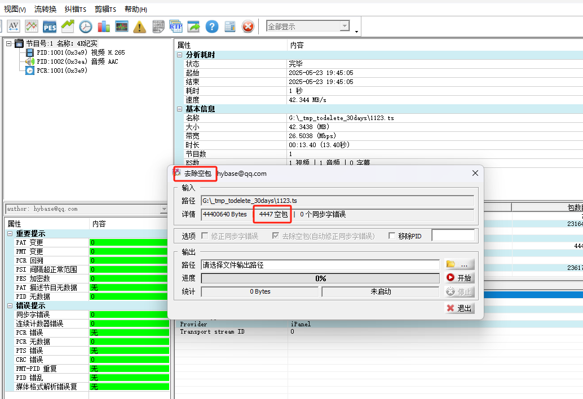Open the 纠错TS menu

tap(75, 9)
